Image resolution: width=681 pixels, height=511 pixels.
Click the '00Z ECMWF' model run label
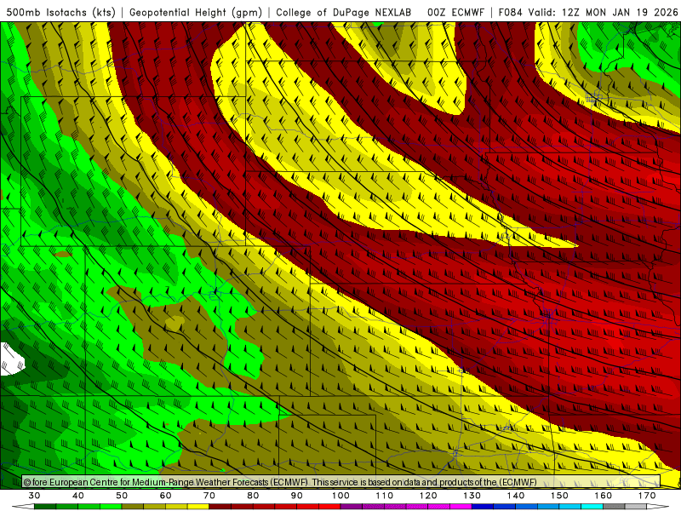pos(455,13)
